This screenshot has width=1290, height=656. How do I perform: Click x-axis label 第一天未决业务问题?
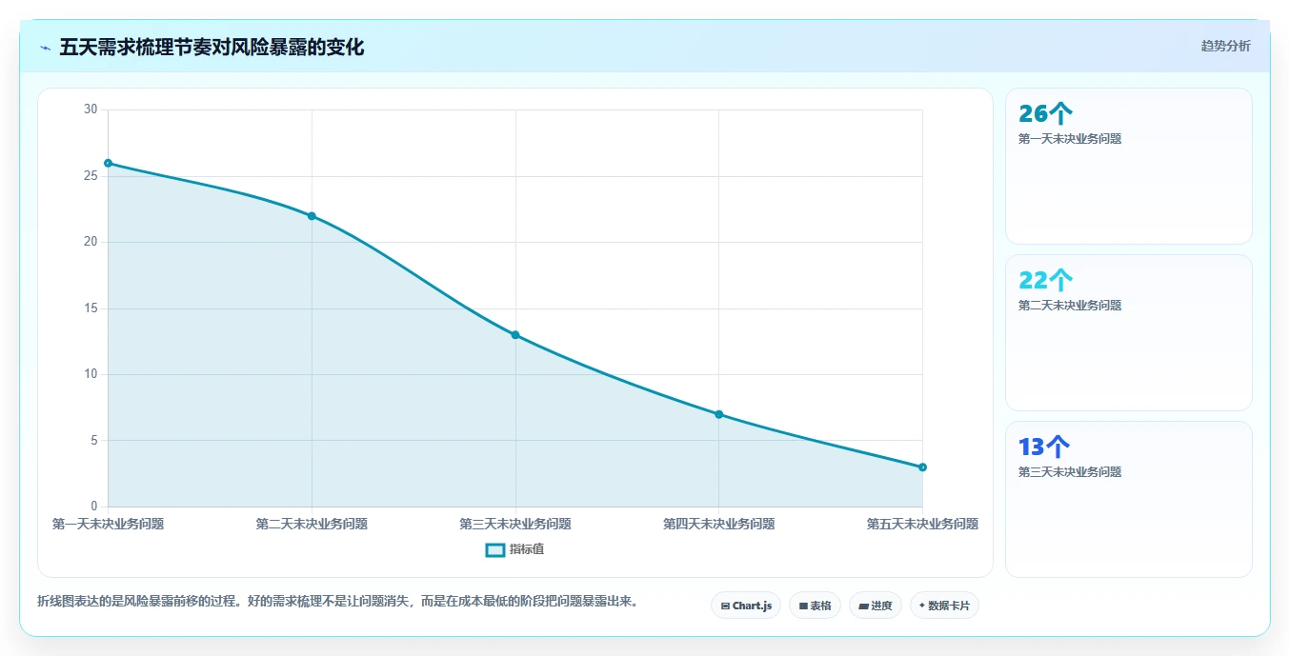[x=108, y=524]
